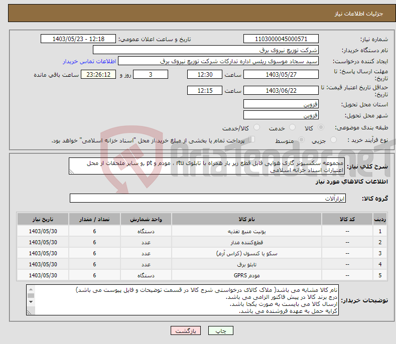Click the response deadline time 12:30

pos(205,74)
